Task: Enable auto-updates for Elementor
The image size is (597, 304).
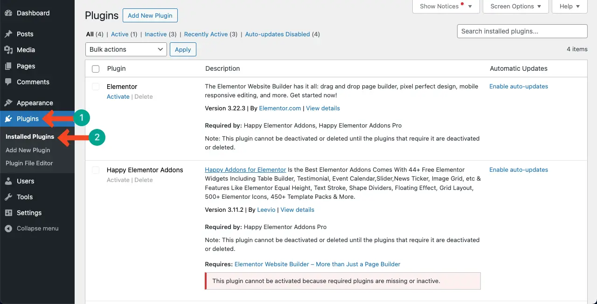Action: click(x=519, y=87)
